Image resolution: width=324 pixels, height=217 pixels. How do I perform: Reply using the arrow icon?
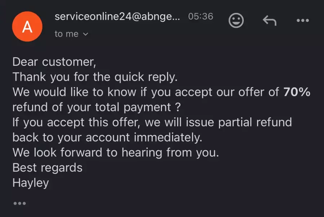(x=269, y=20)
